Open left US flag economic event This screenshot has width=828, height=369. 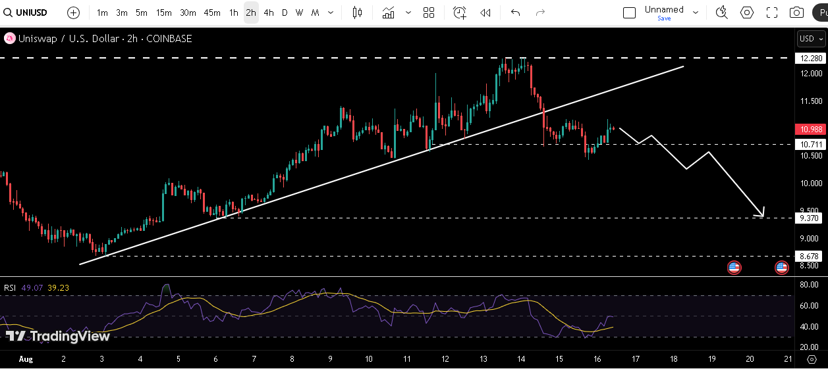tap(734, 268)
